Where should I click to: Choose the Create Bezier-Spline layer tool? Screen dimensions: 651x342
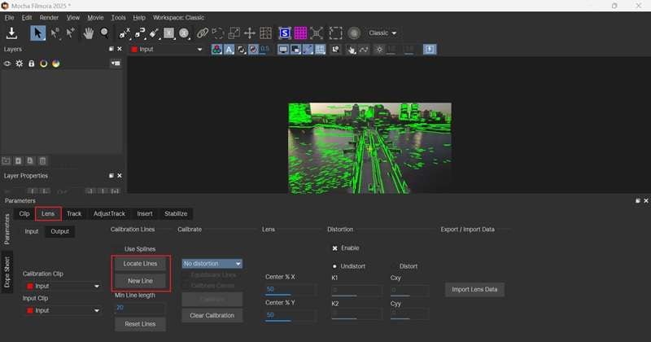(140, 33)
